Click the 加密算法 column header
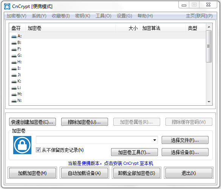Screen dimensions: 221x189 coord(163,28)
